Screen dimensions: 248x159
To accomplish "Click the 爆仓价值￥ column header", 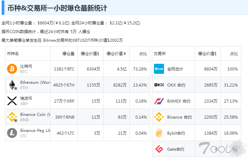I will coord(116,54).
